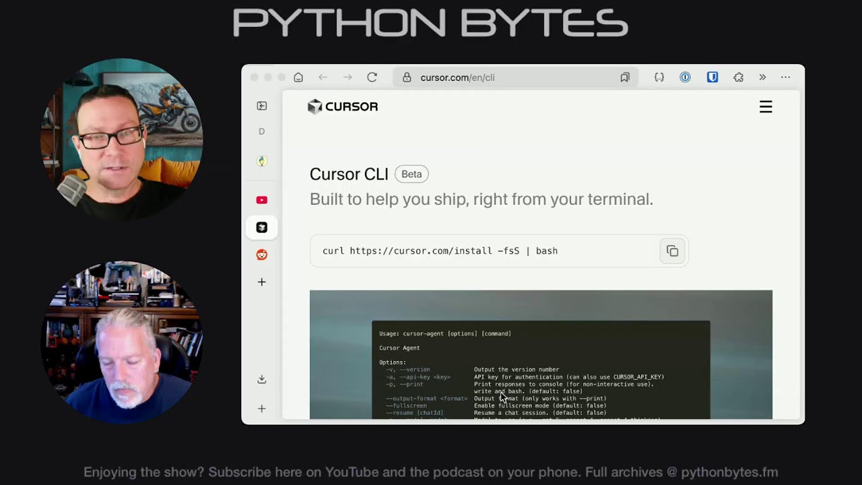Open browser three-dot menu
This screenshot has height=485, width=862.
pos(785,77)
